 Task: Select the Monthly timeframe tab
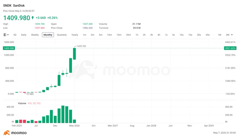48,35
